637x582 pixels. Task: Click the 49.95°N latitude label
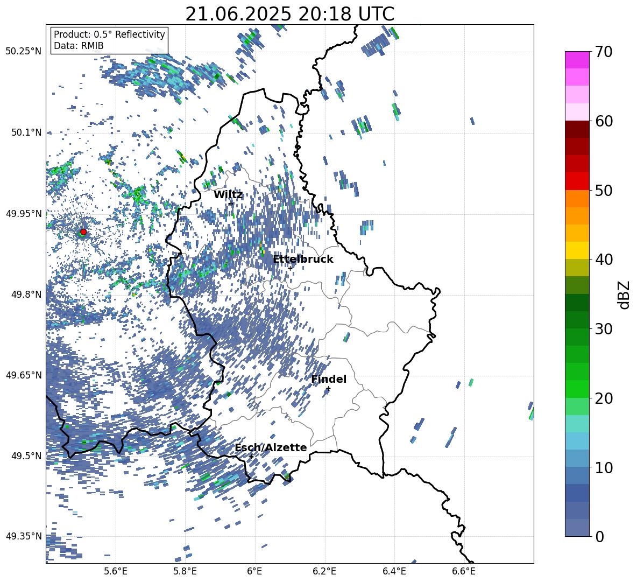coord(23,214)
